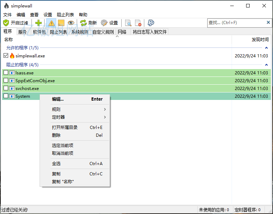Switch to the 软件包 tab
273x214 pixels.
tap(39, 32)
